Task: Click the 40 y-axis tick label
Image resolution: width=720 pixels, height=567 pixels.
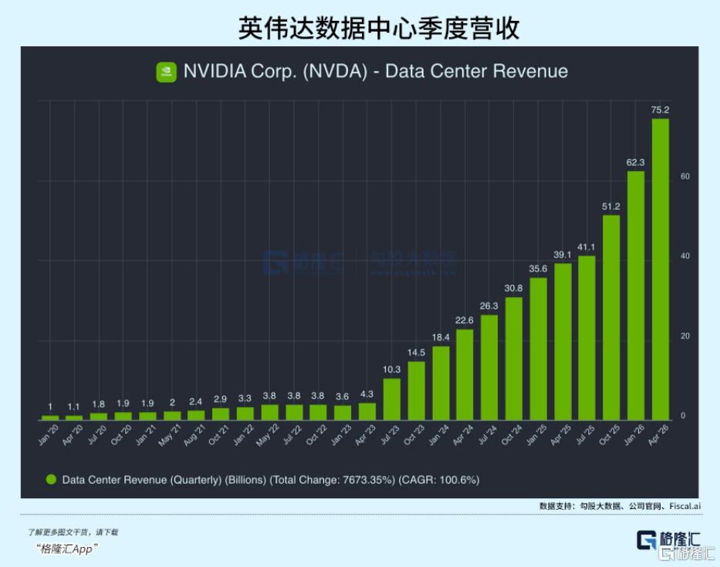Action: click(x=685, y=256)
